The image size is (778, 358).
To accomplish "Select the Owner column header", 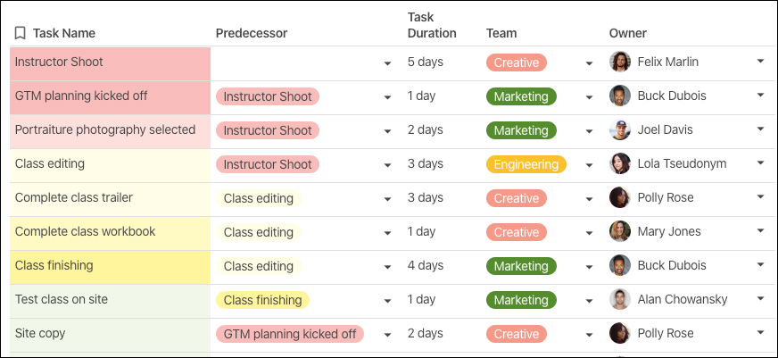I will (x=628, y=34).
